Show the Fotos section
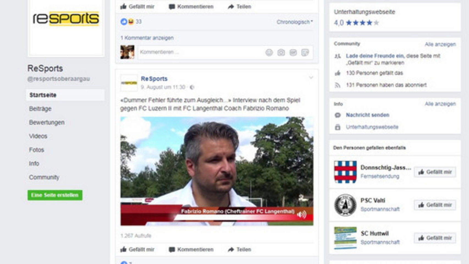 pos(37,150)
